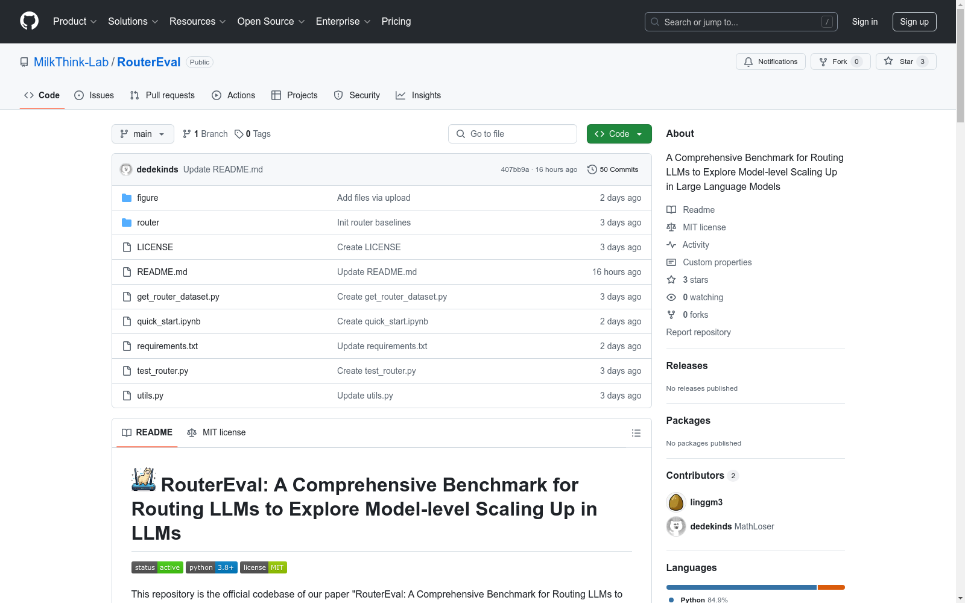Open the README outline list icon
The height and width of the screenshot is (603, 965).
[636, 433]
